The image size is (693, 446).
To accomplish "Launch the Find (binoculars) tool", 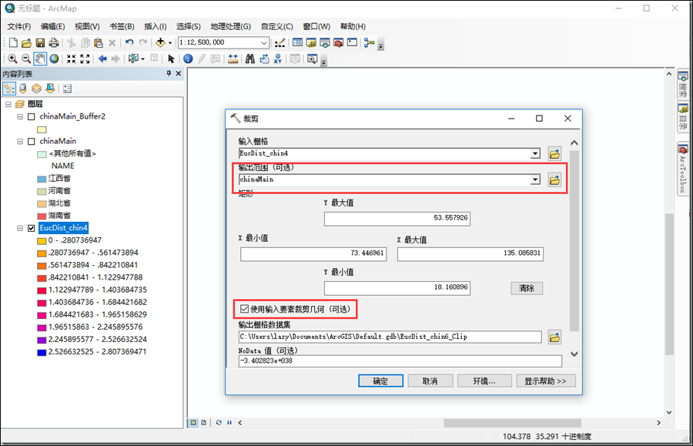I will click(250, 59).
